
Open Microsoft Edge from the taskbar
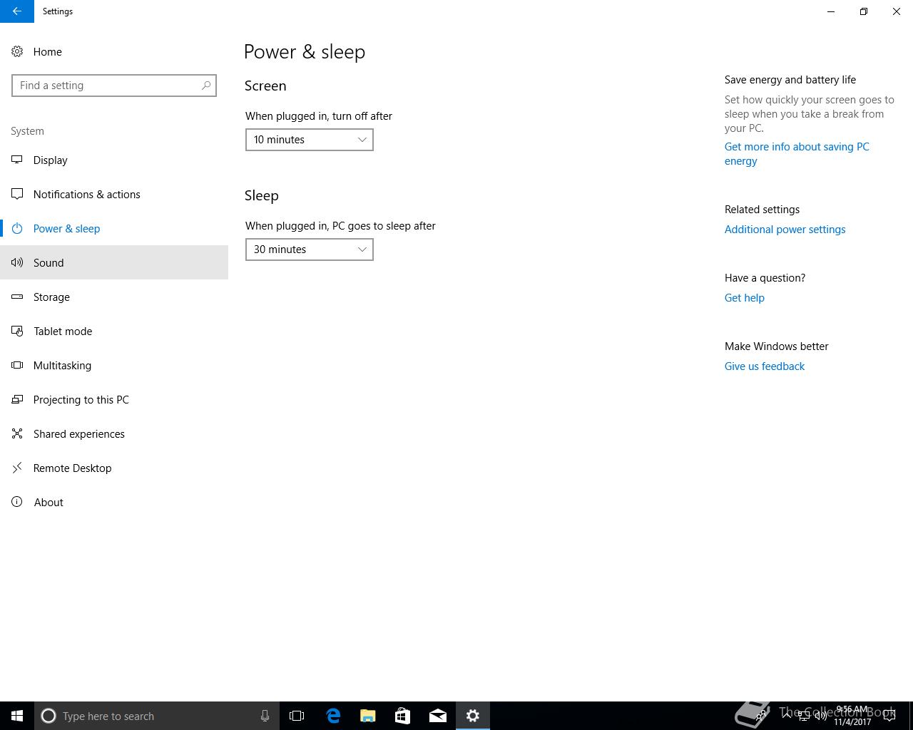point(333,716)
